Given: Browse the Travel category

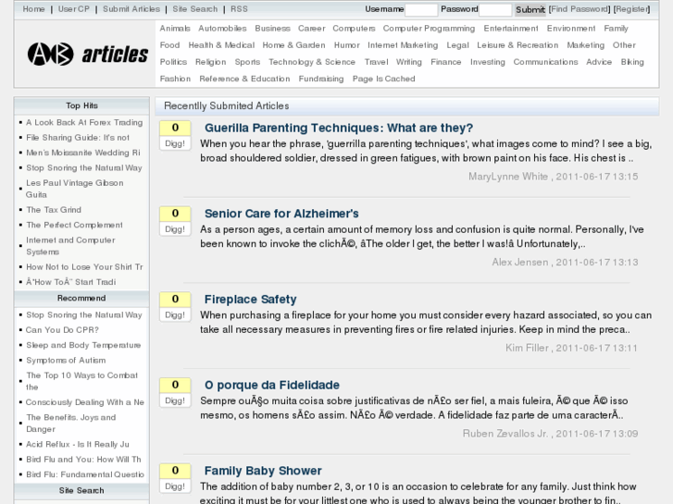Looking at the screenshot, I should click(x=376, y=62).
